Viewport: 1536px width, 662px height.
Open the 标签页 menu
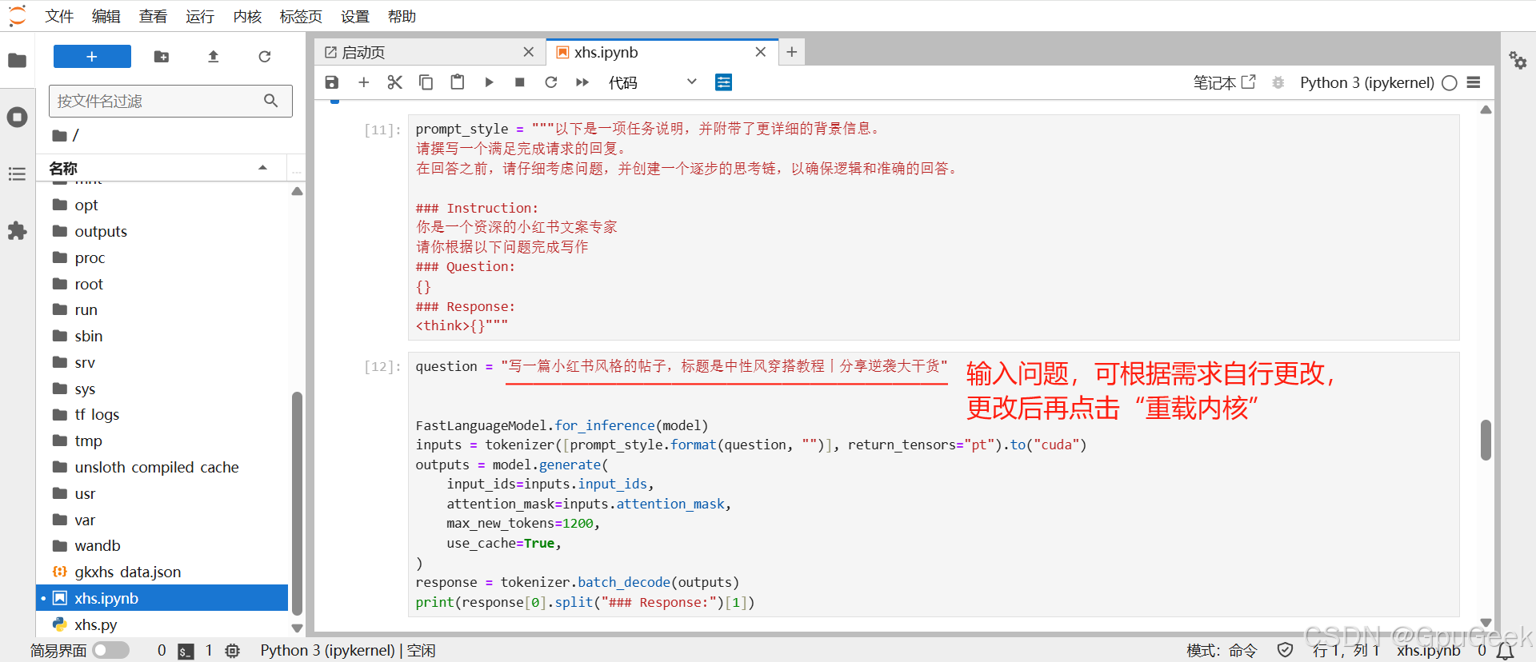pos(301,16)
